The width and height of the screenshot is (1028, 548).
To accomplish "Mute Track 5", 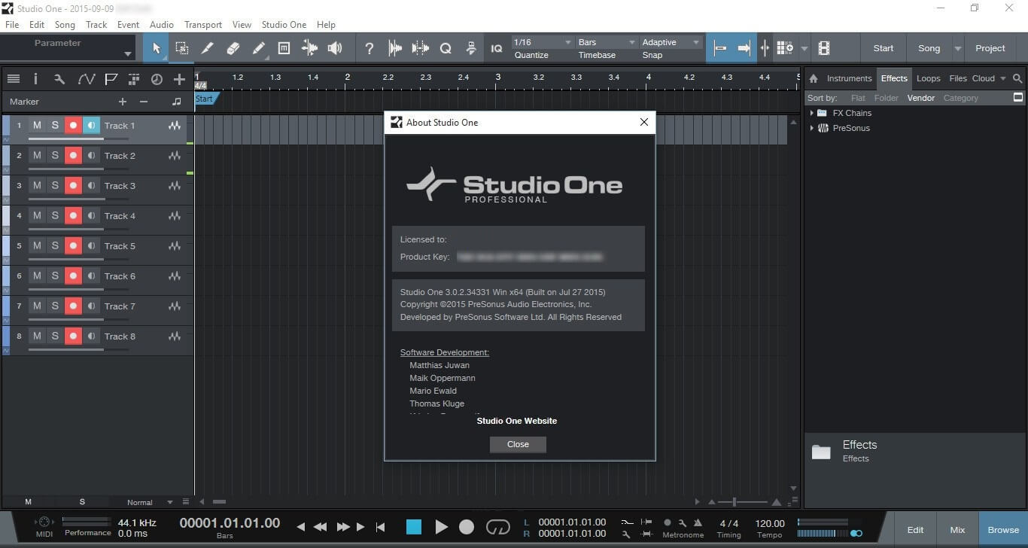I will (x=37, y=246).
